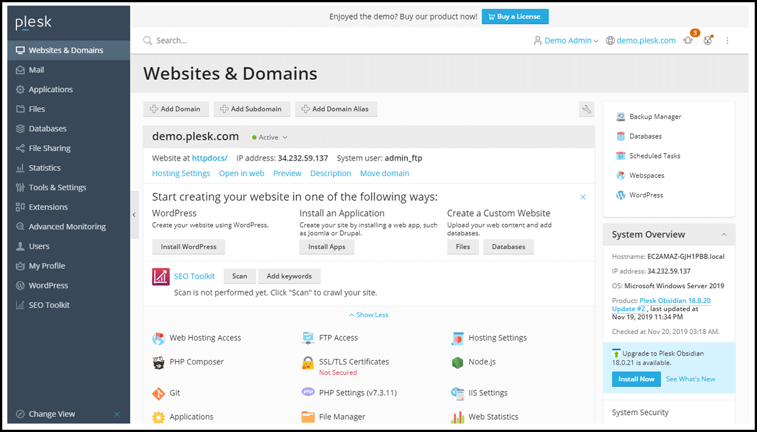Click Buy a License button

[515, 17]
